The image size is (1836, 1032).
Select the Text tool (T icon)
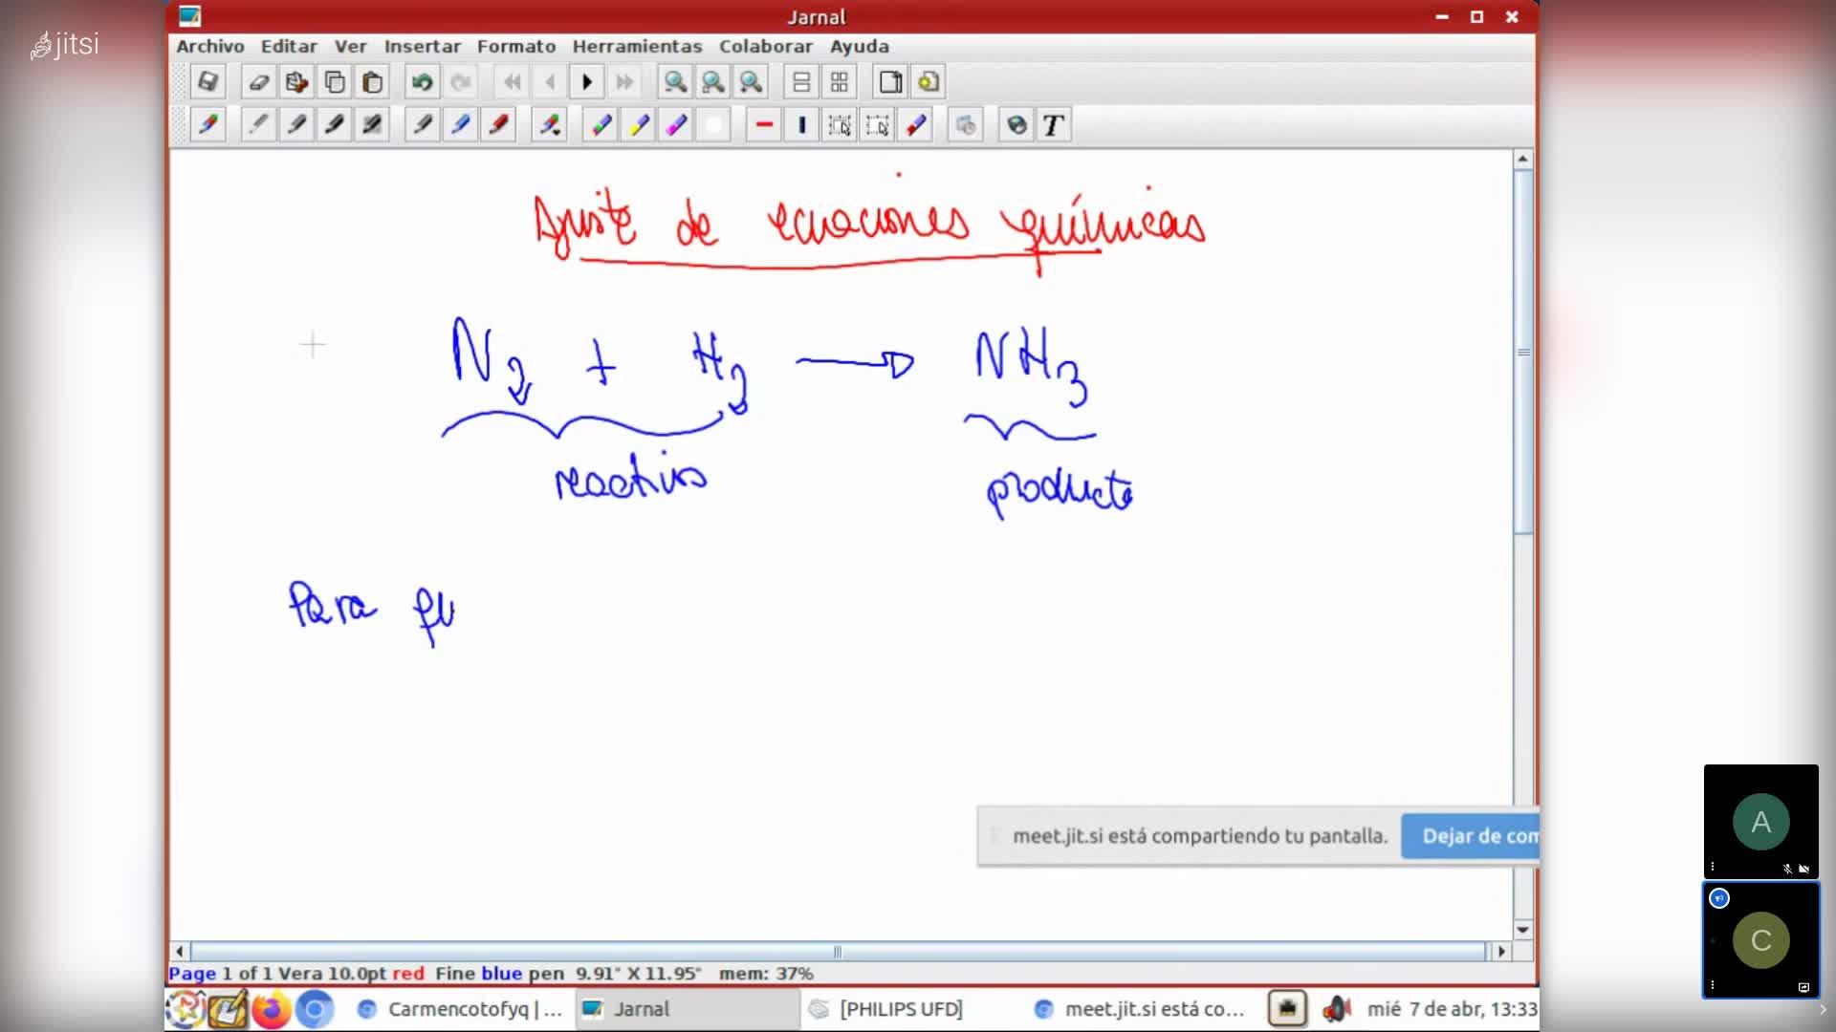(x=1053, y=125)
